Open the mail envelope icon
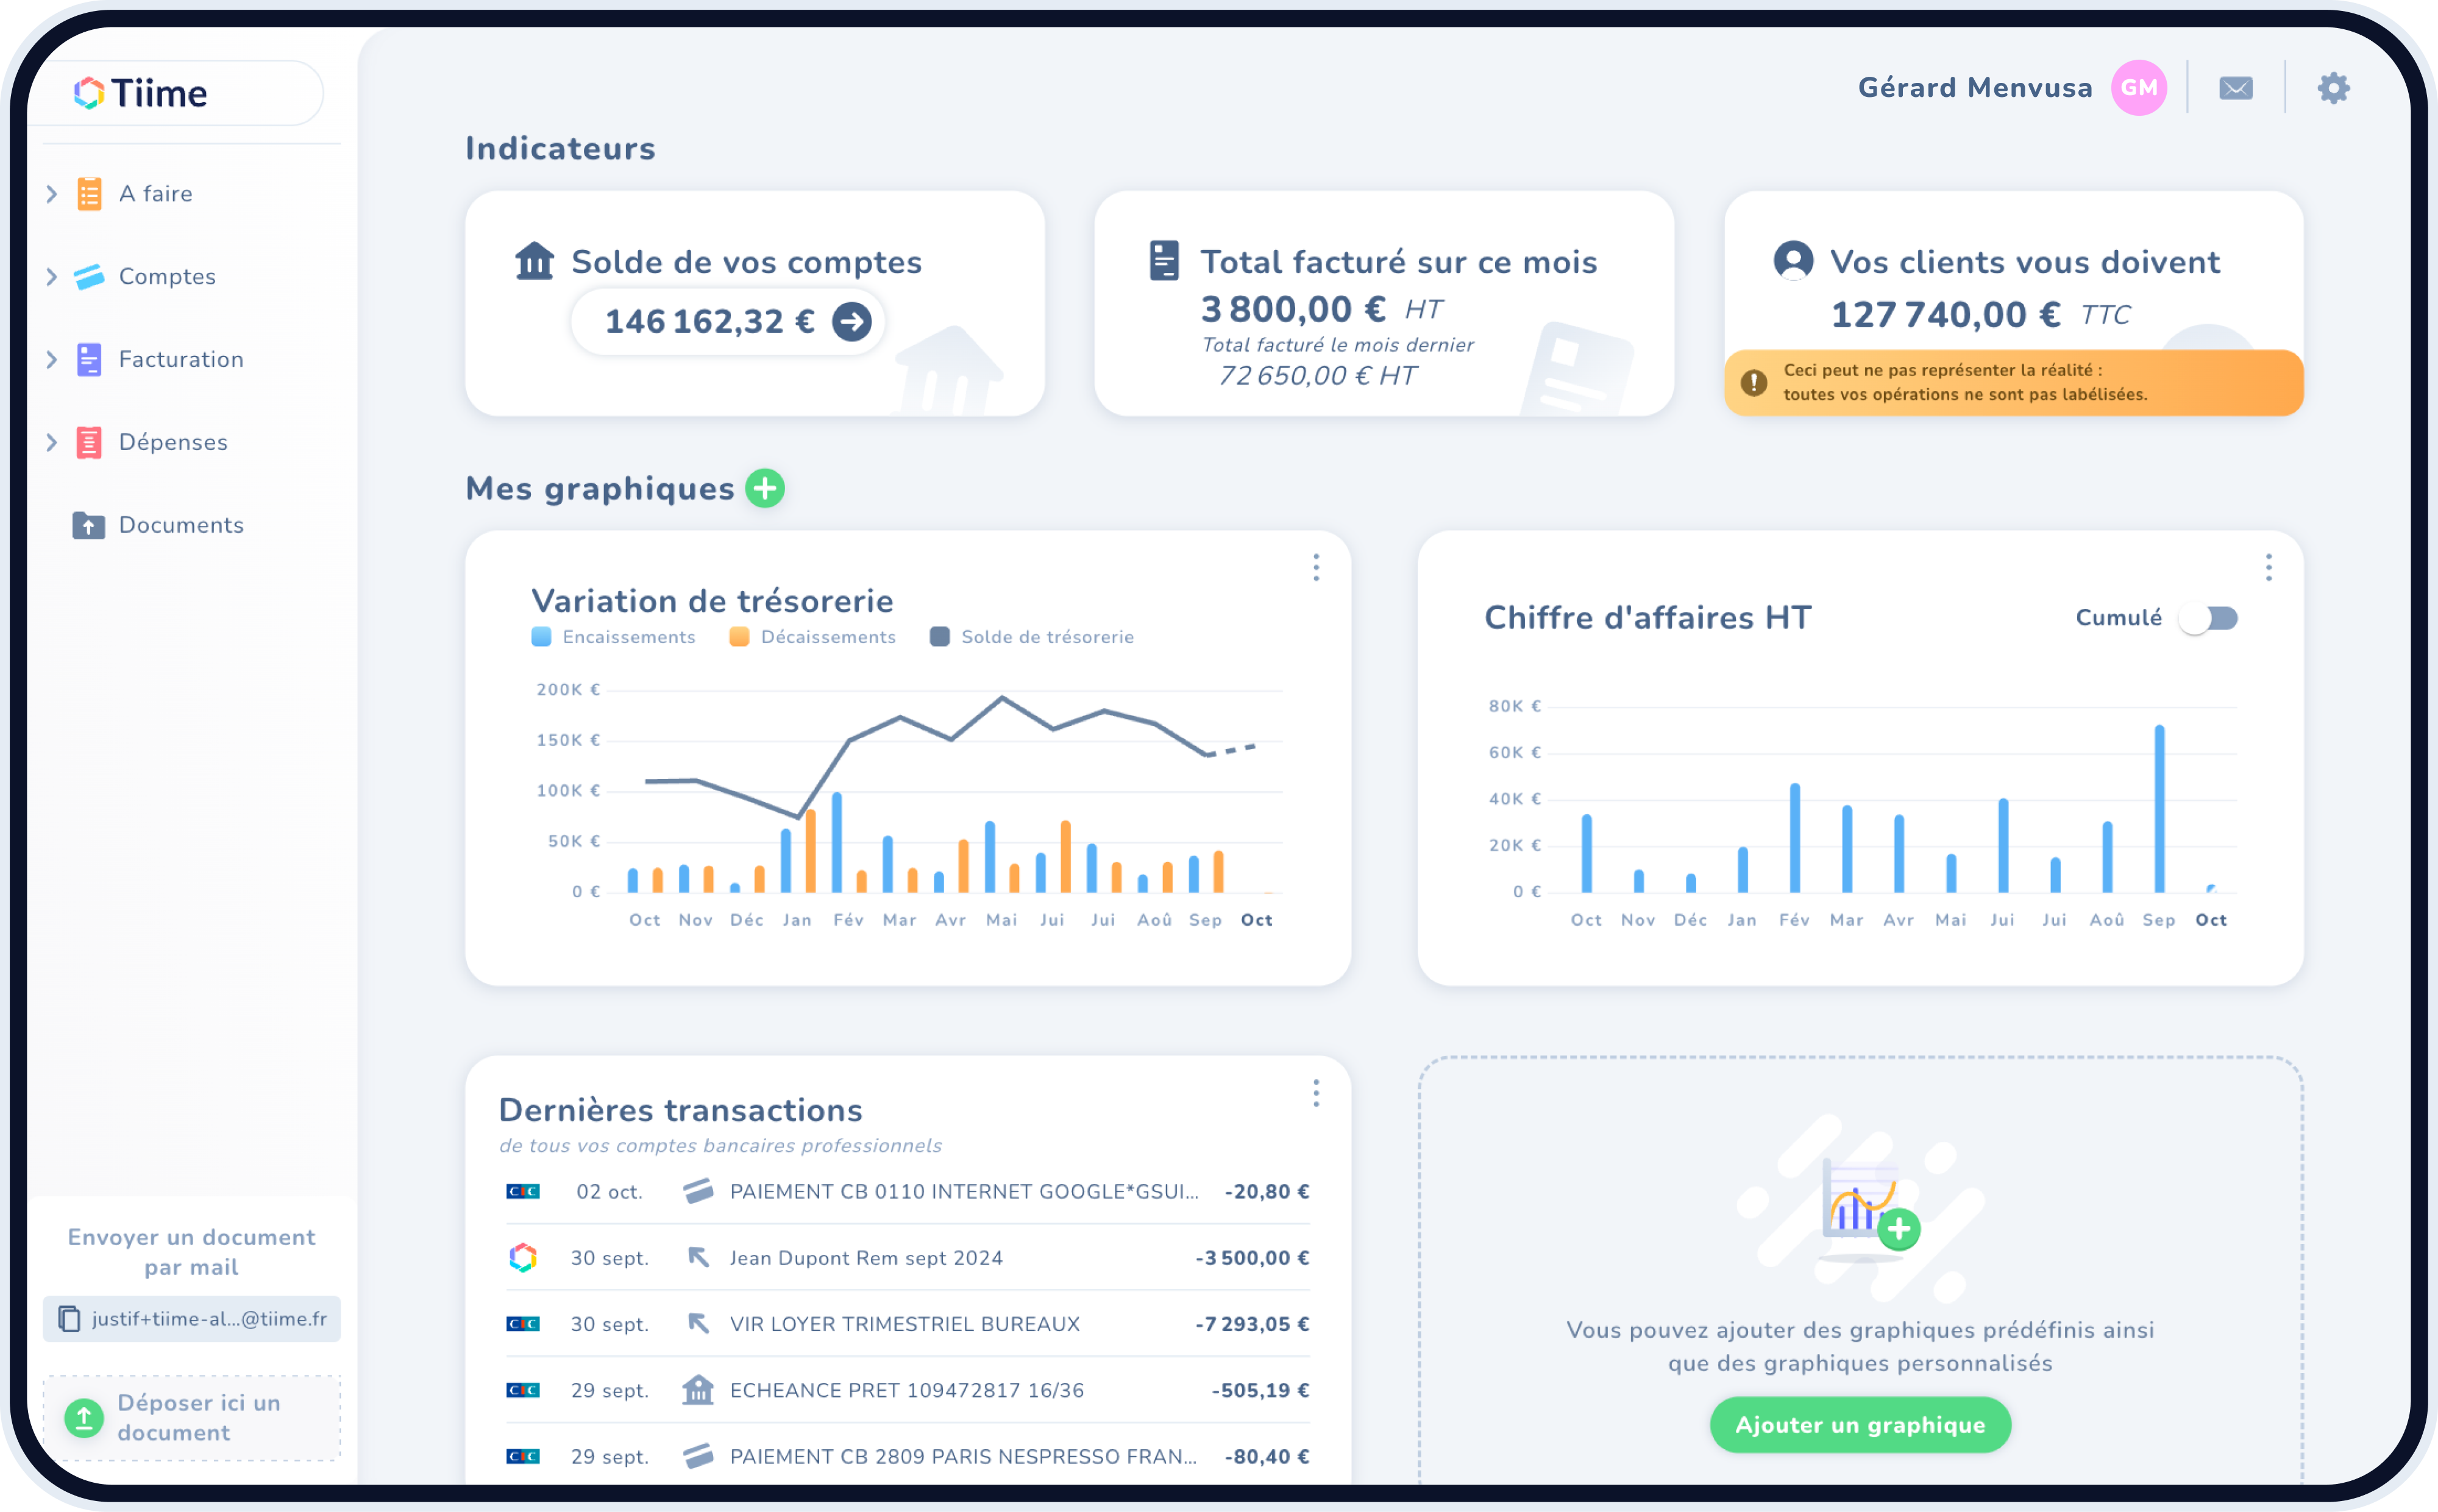Viewport: 2438px width, 1512px height. (x=2235, y=88)
